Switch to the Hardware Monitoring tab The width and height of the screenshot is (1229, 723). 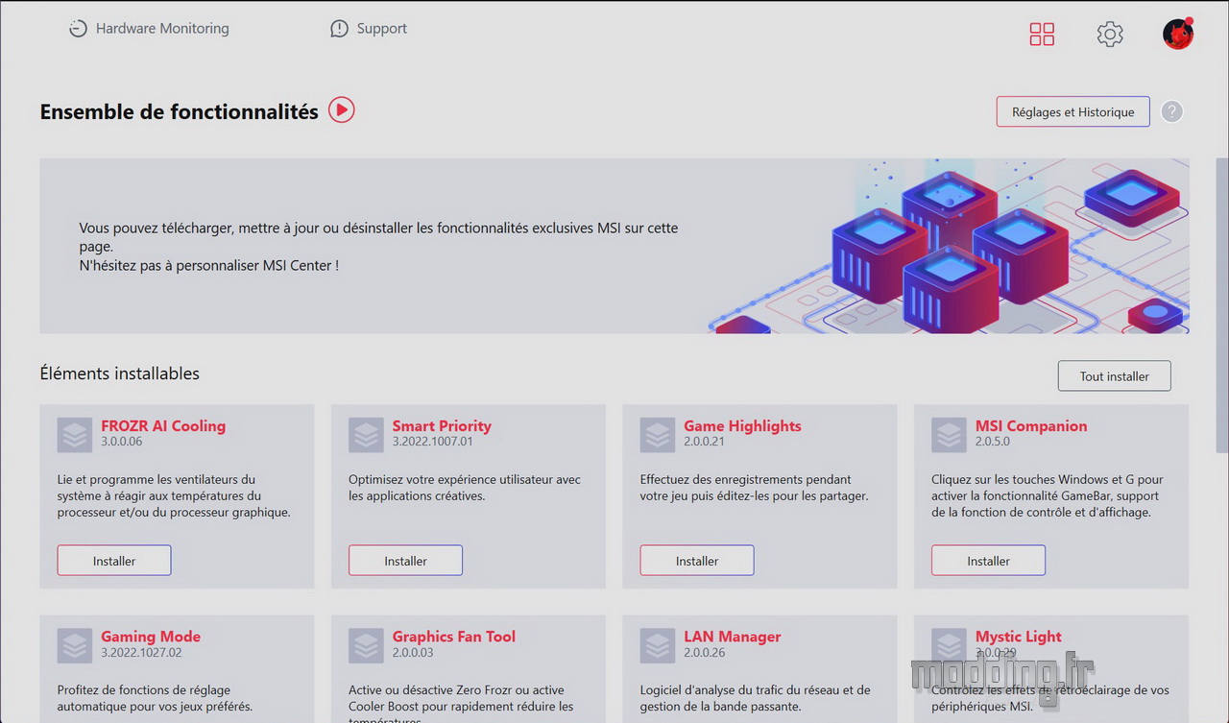(149, 29)
